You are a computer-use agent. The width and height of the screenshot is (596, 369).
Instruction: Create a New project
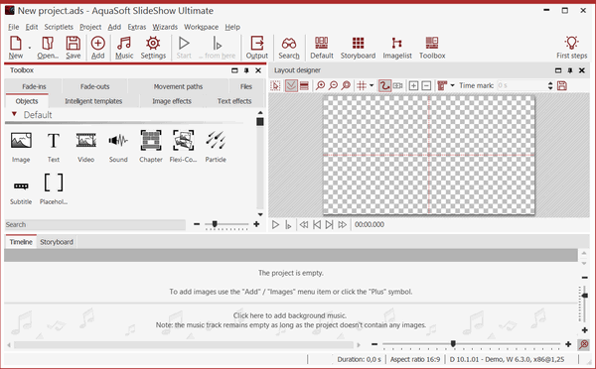pos(16,48)
